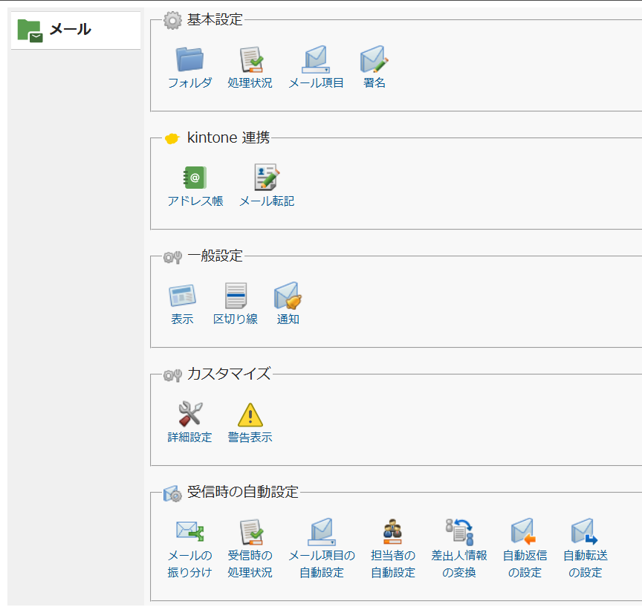Viewport: 642px width, 610px height.
Task: Open the メール項目の自動設定 icon
Action: point(322,532)
